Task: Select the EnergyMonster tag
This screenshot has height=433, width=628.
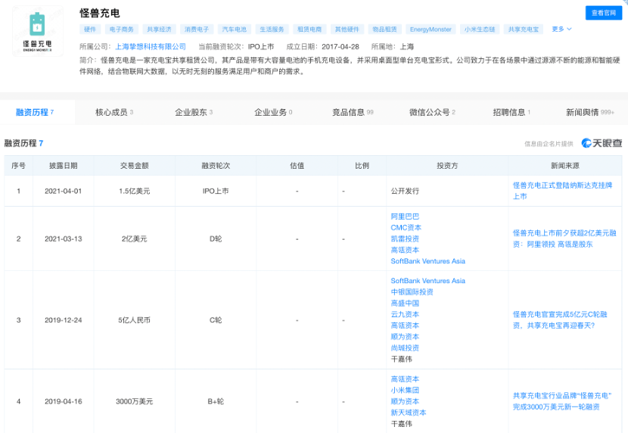Action: [x=431, y=30]
